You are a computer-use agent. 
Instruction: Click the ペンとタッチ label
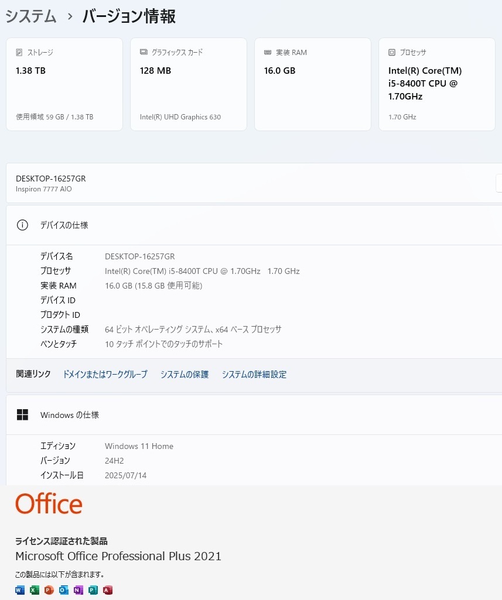(x=59, y=344)
